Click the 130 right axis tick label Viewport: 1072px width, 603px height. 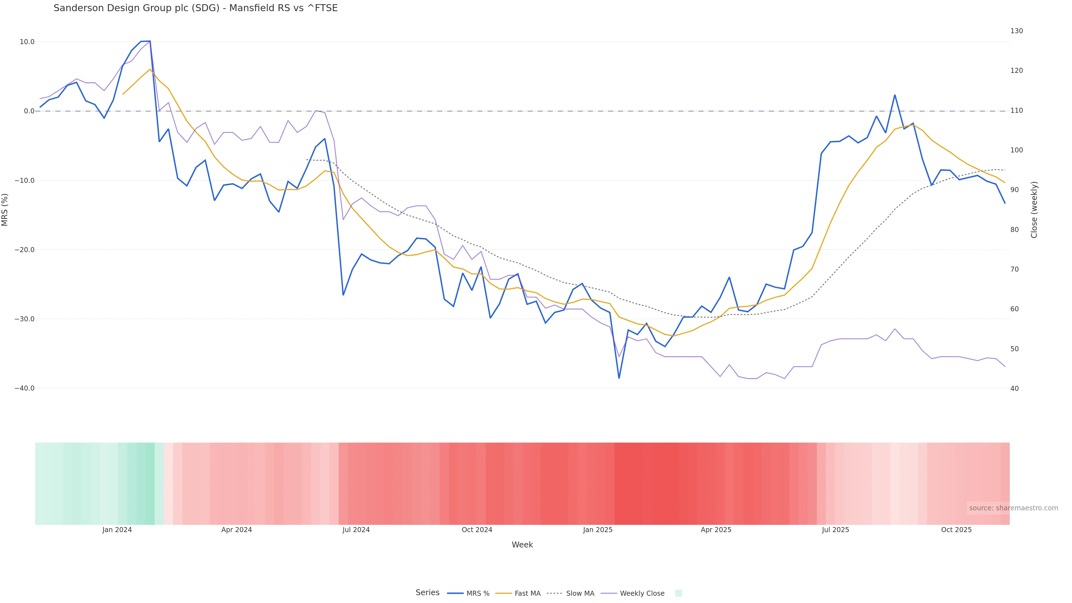pyautogui.click(x=1016, y=31)
